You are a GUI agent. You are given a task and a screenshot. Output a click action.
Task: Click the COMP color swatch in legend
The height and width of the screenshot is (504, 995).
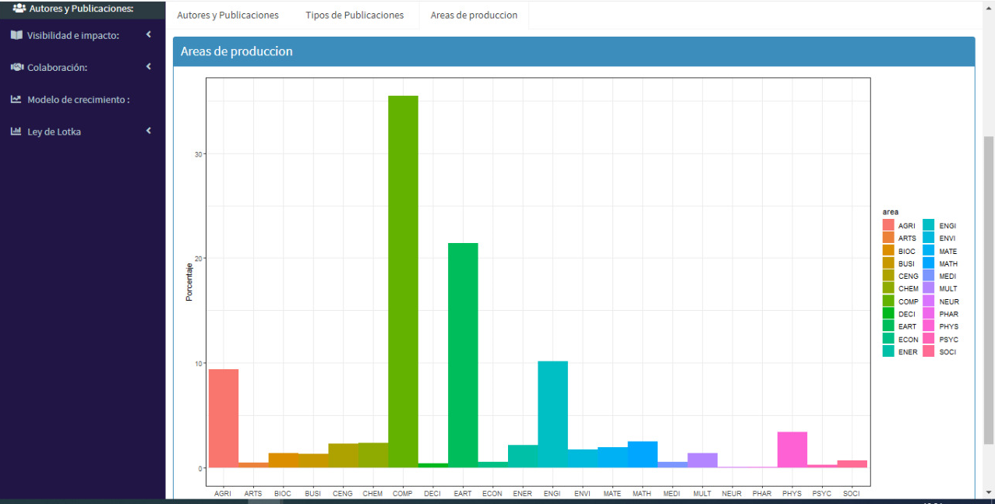(x=888, y=301)
